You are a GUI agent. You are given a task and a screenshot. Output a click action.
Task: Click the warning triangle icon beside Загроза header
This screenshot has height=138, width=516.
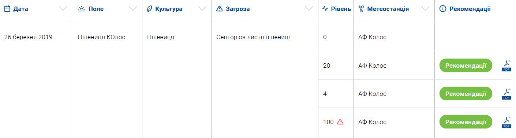219,9
